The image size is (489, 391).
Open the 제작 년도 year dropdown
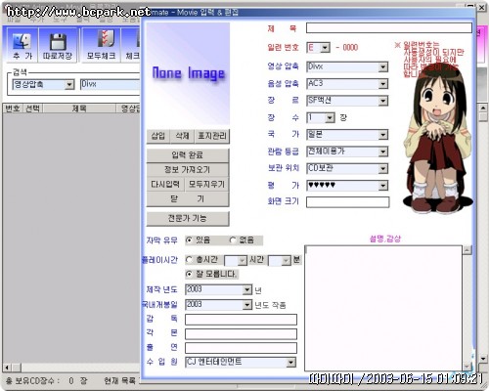pos(247,289)
